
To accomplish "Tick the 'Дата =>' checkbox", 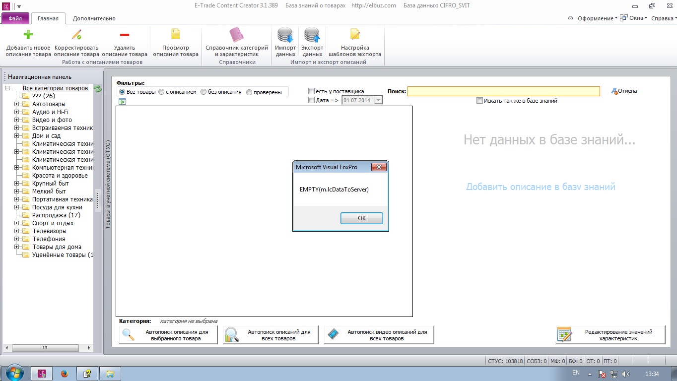I will pyautogui.click(x=311, y=100).
